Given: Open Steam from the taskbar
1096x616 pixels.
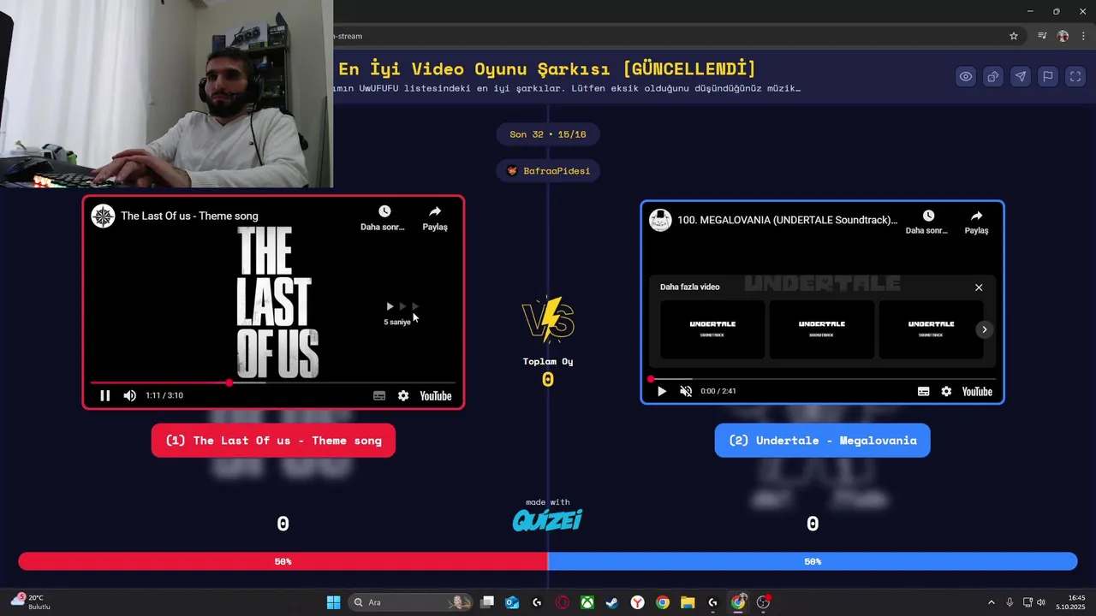Looking at the screenshot, I should click(612, 602).
